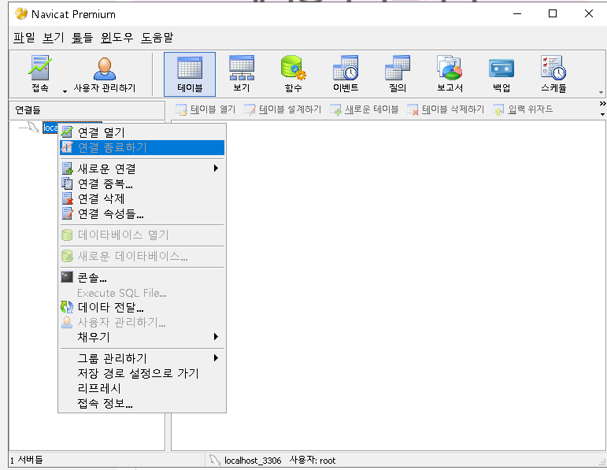Screen dimensions: 607x470
Task: Open the 툴들 menu
Action: point(82,38)
